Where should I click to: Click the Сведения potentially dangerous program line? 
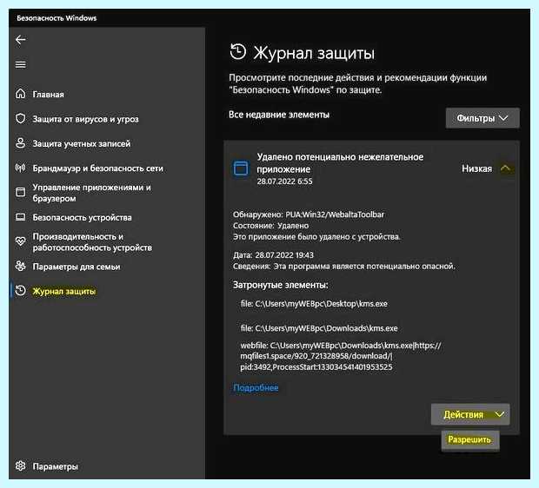343,267
